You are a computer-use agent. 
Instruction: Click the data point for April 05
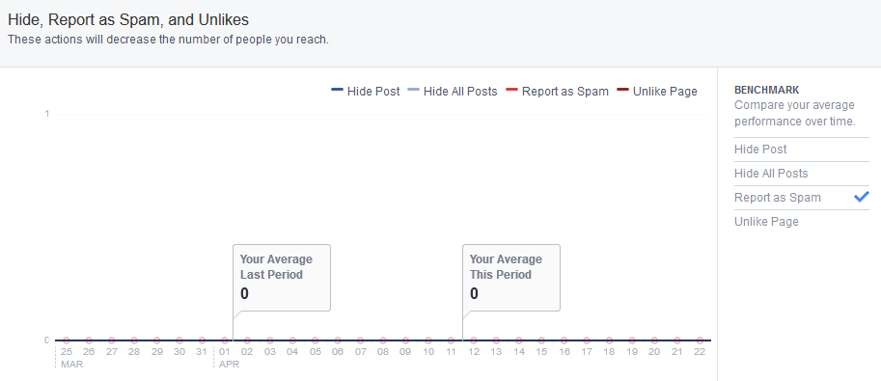click(316, 340)
